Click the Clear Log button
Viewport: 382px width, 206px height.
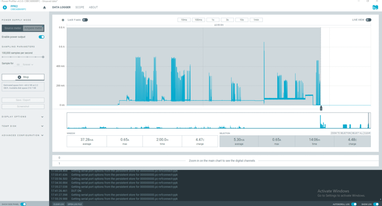(59, 204)
